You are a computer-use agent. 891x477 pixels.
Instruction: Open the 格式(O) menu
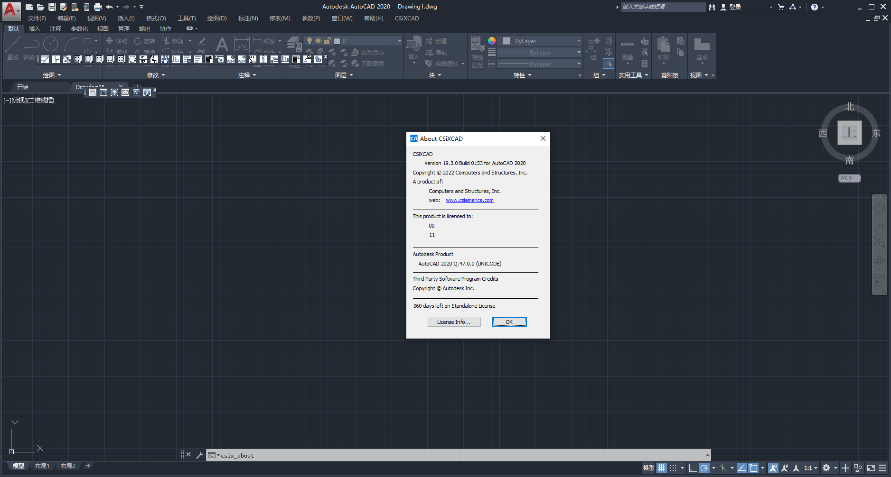click(x=156, y=18)
